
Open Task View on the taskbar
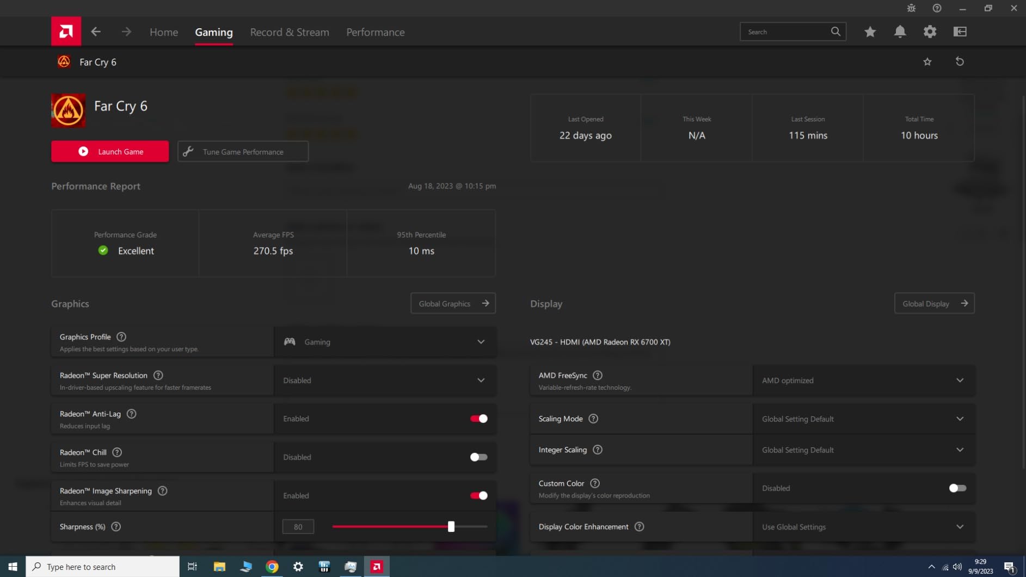192,567
